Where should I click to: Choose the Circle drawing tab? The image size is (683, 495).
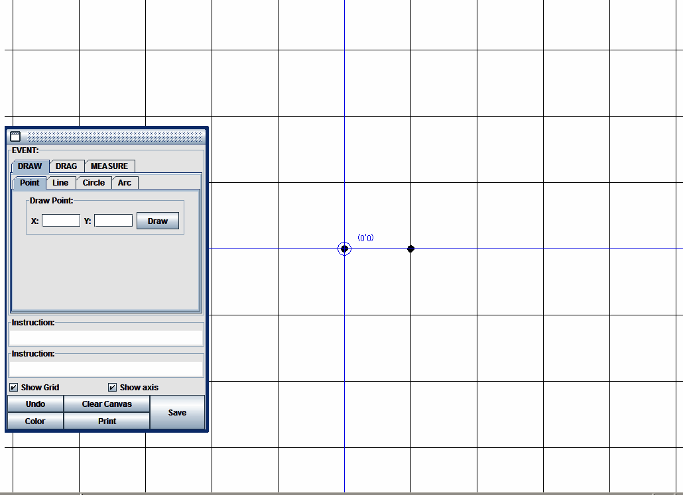tap(93, 183)
